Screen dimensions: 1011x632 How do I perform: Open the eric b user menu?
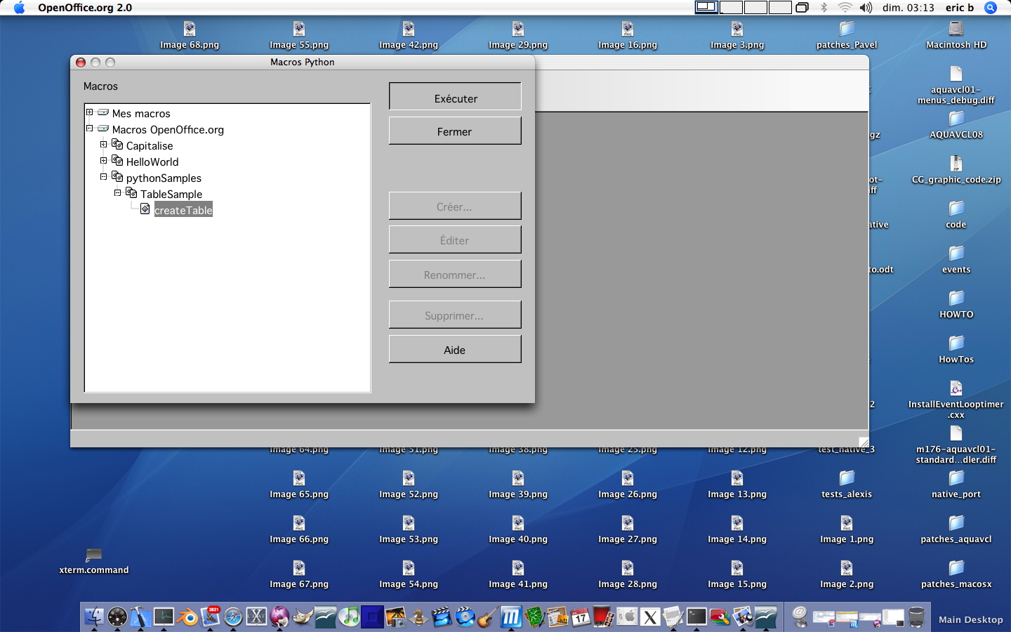(x=960, y=8)
